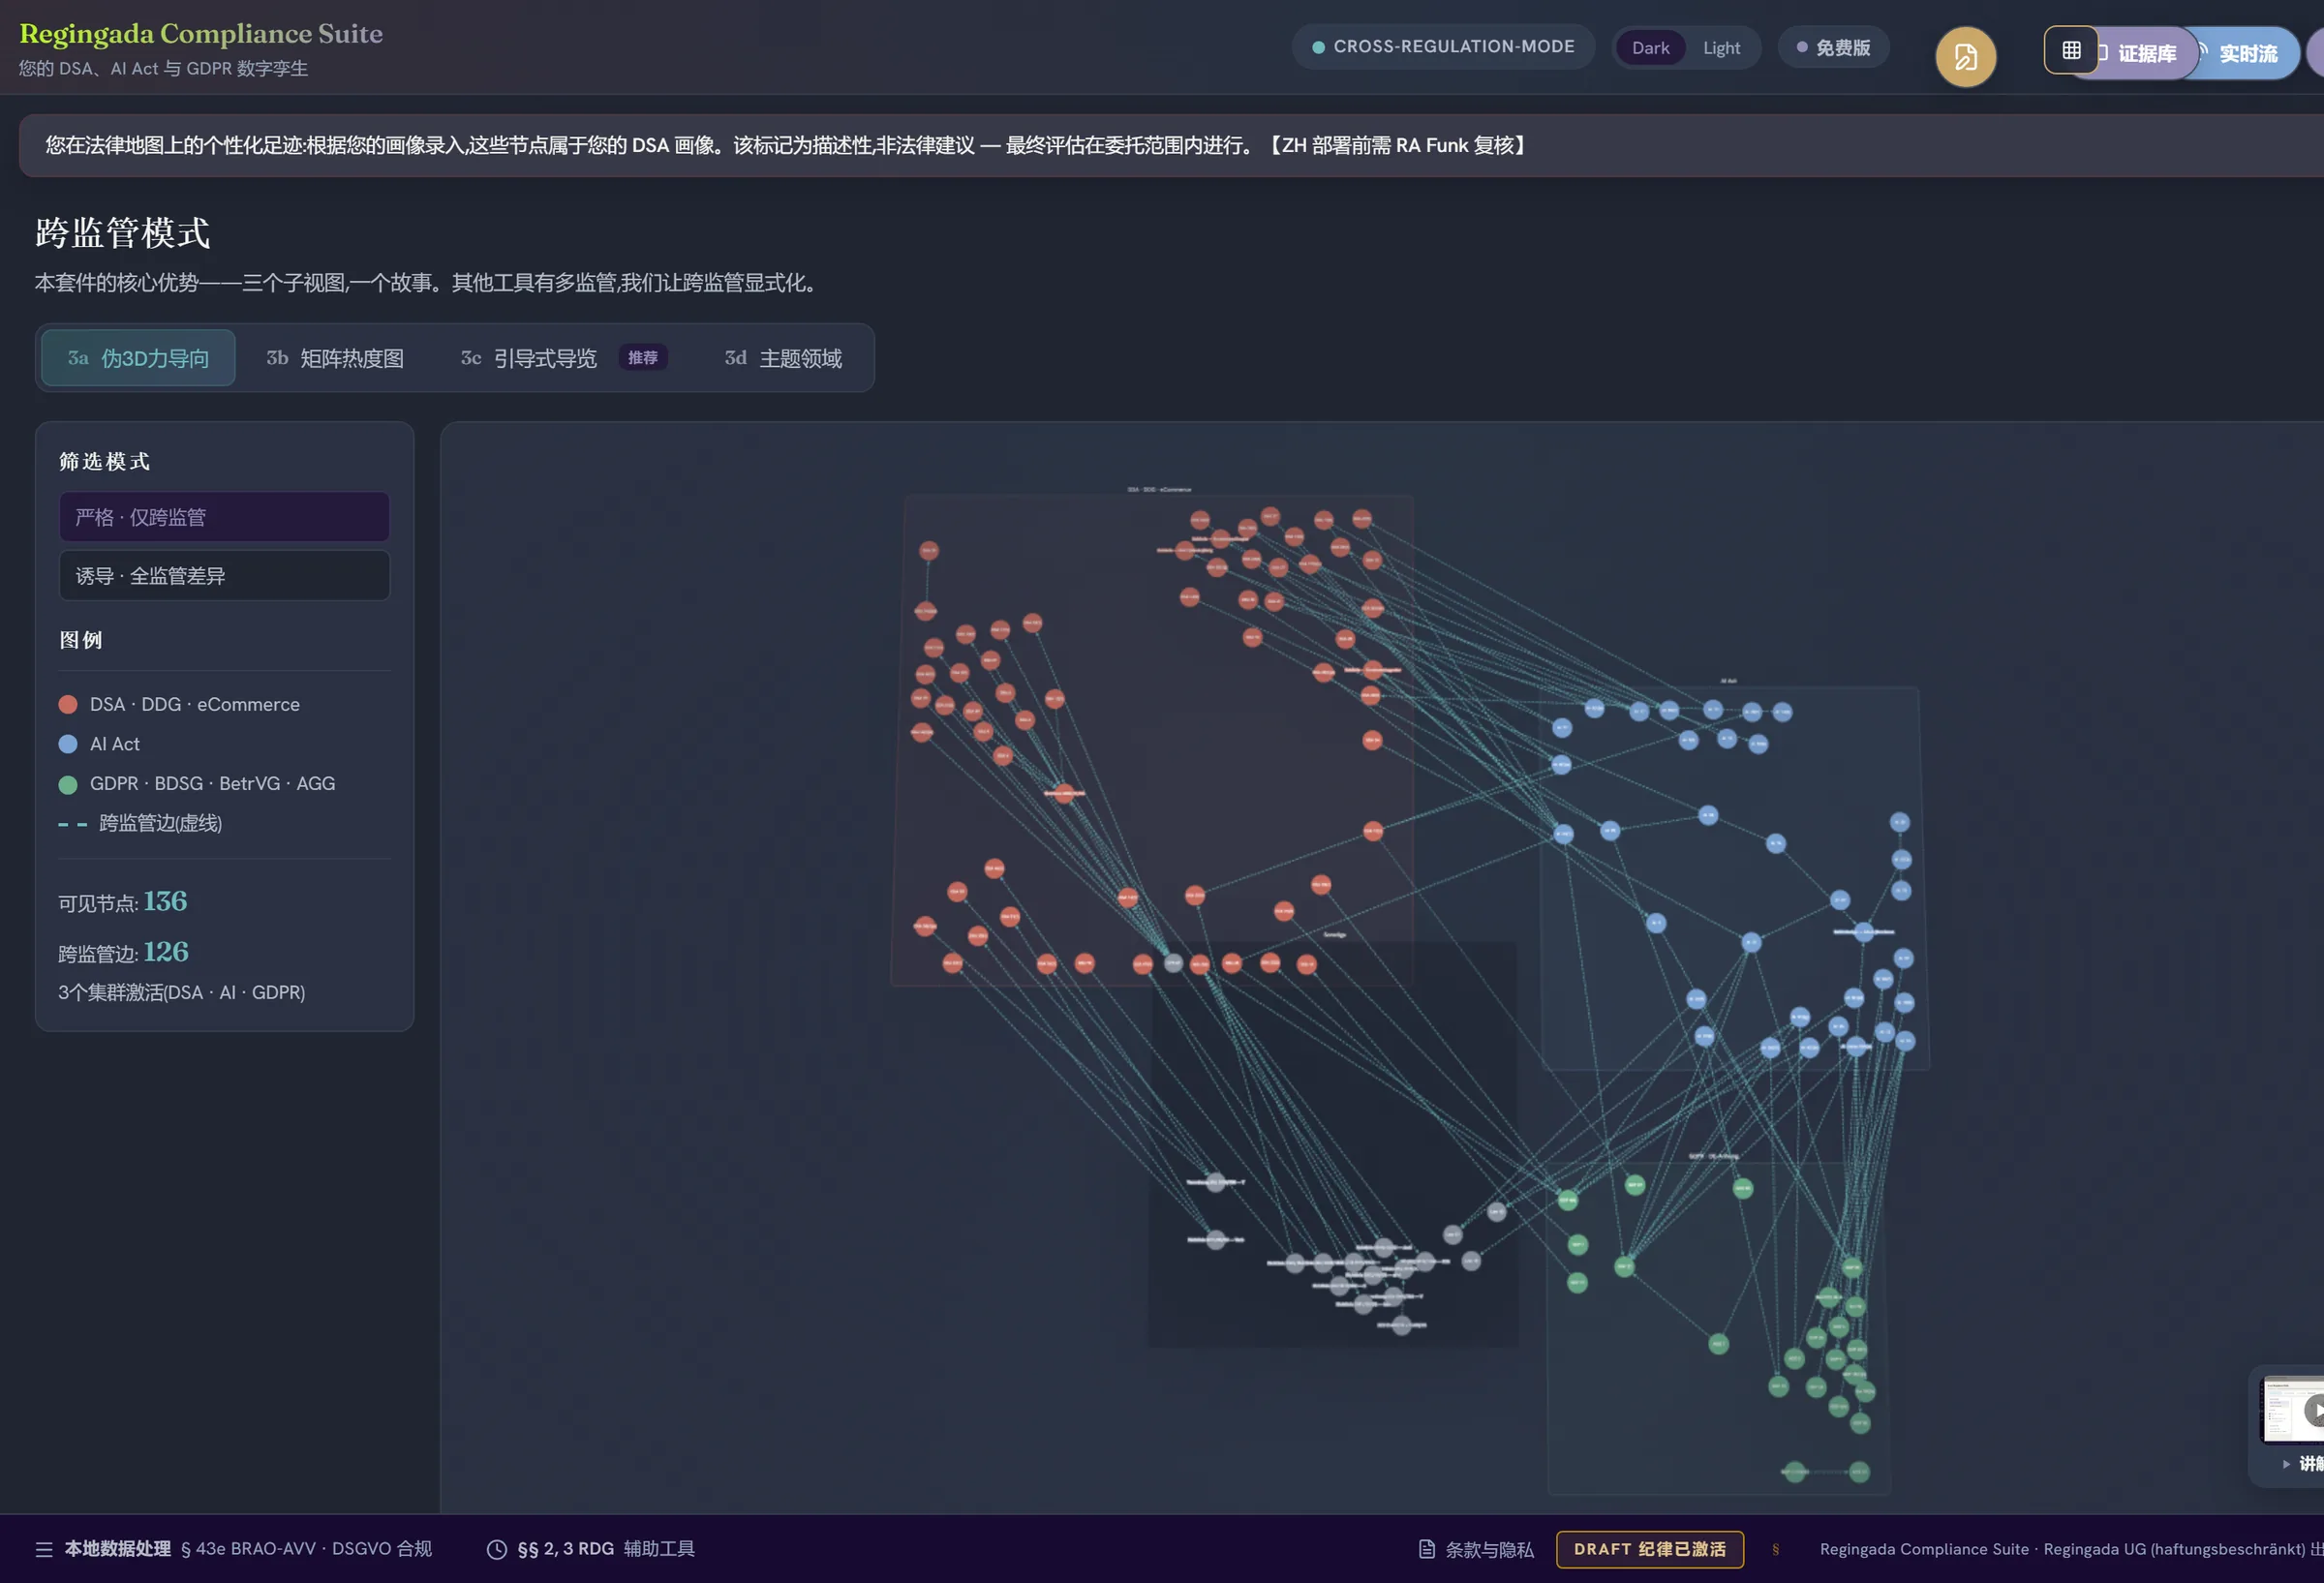Click the 推荐 badge on tab 3c
2324x1583 pixels.
click(x=643, y=357)
